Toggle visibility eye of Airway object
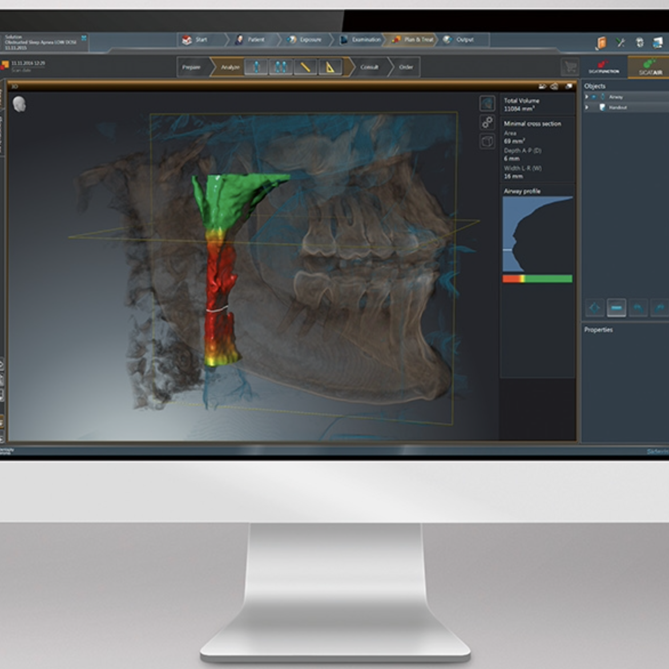 pos(594,97)
